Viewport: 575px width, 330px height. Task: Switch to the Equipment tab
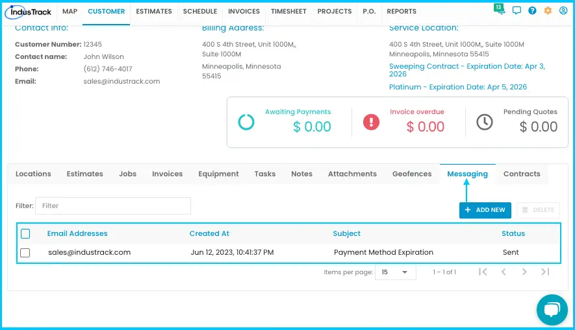[x=218, y=174]
